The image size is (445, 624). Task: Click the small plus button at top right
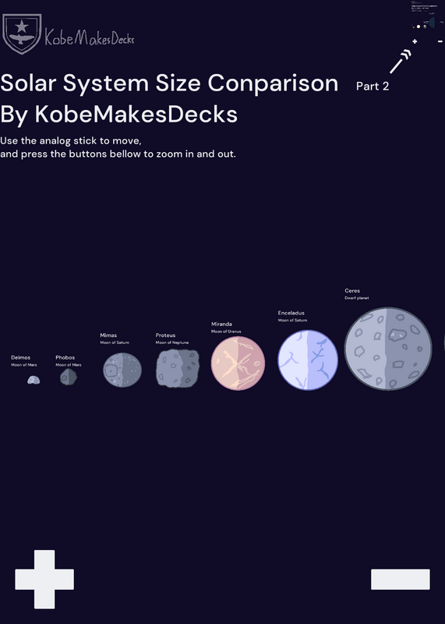click(415, 41)
